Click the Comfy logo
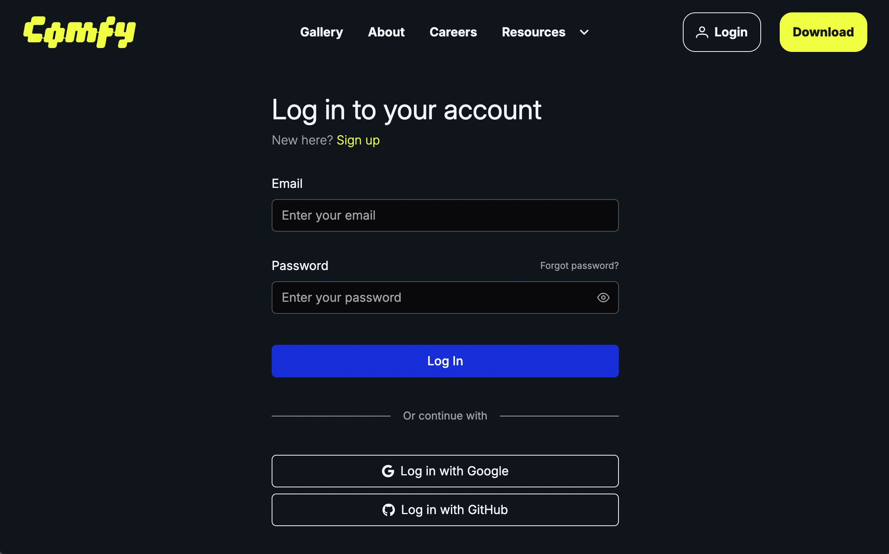This screenshot has width=889, height=554. coord(79,32)
